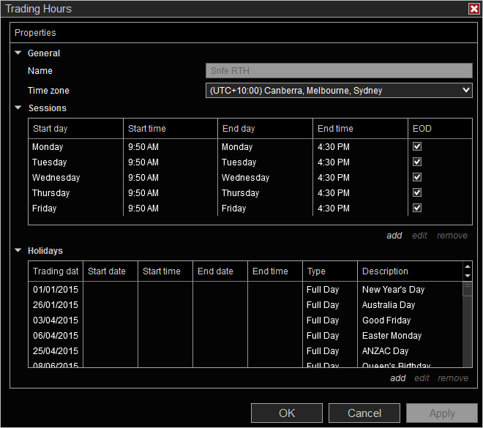The width and height of the screenshot is (483, 428).
Task: Click the Holidays scrollbar thumb
Action: (468, 289)
